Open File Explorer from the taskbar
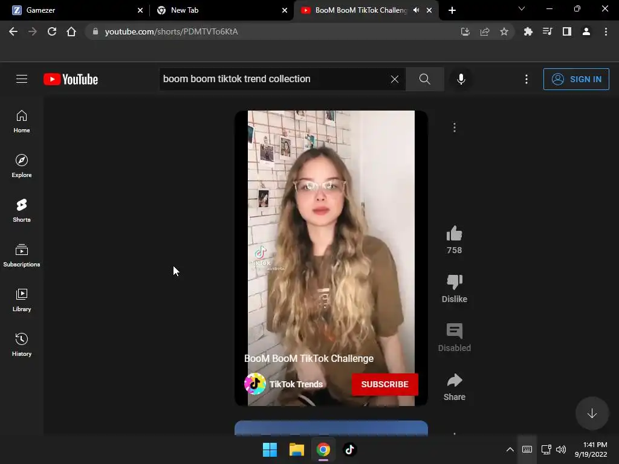 point(296,449)
